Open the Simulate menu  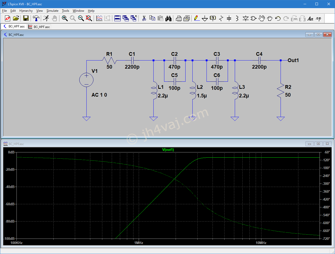point(52,11)
